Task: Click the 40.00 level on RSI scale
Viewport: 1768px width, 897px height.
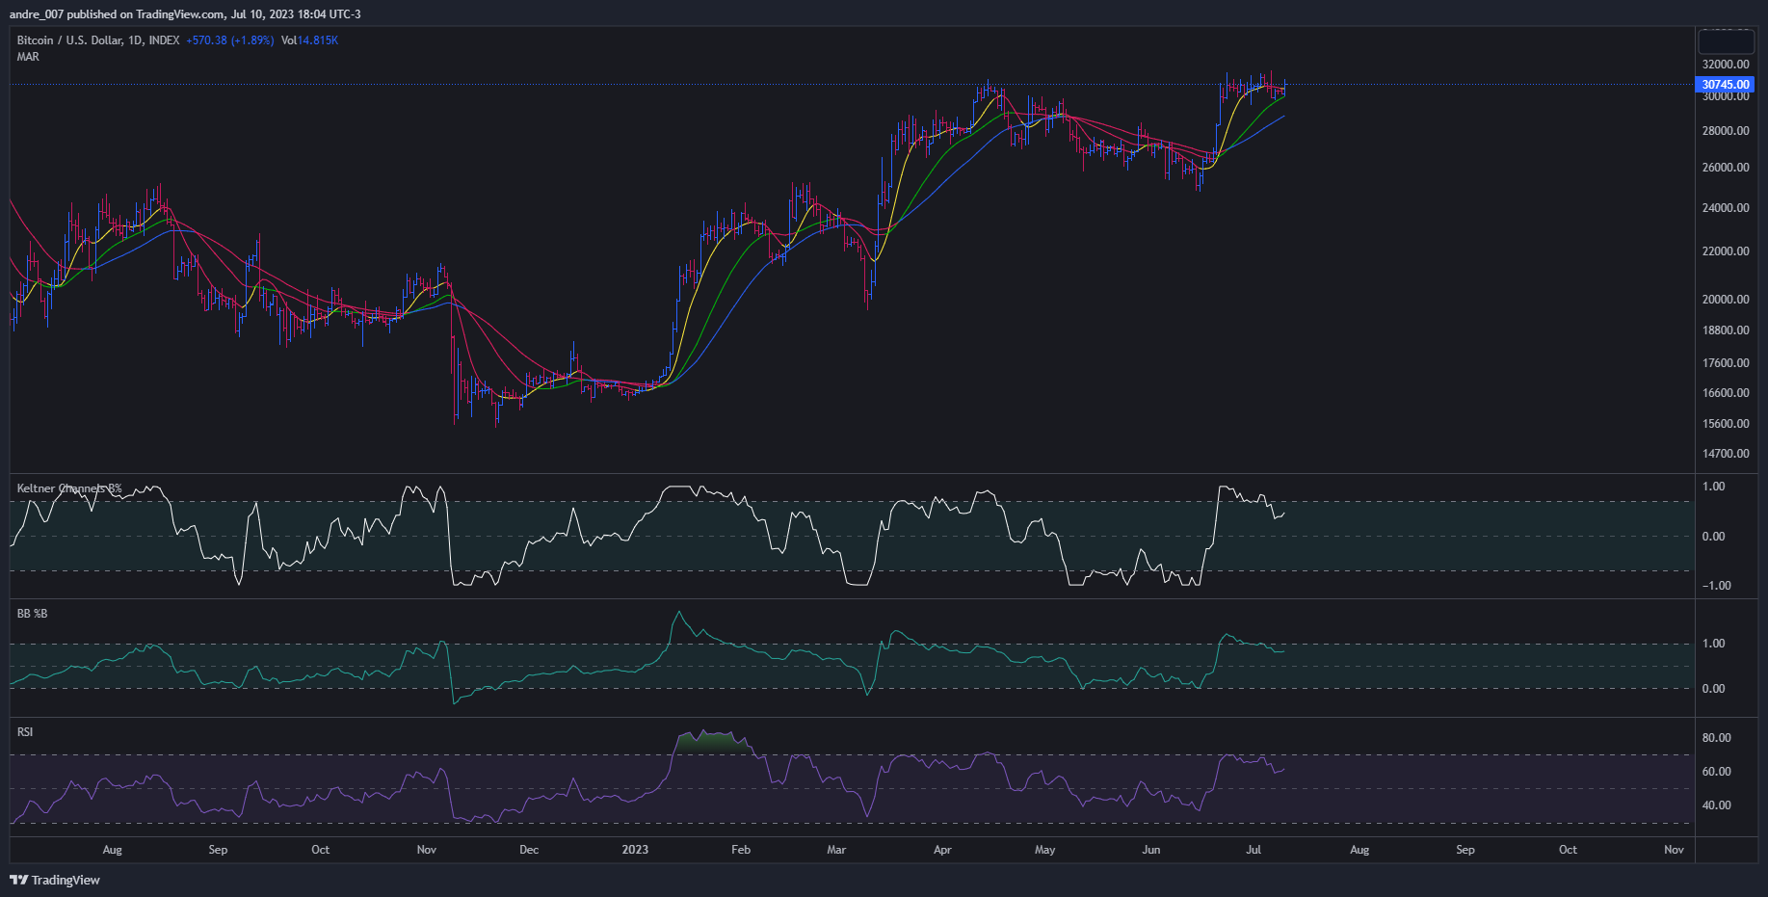Action: (x=1717, y=805)
